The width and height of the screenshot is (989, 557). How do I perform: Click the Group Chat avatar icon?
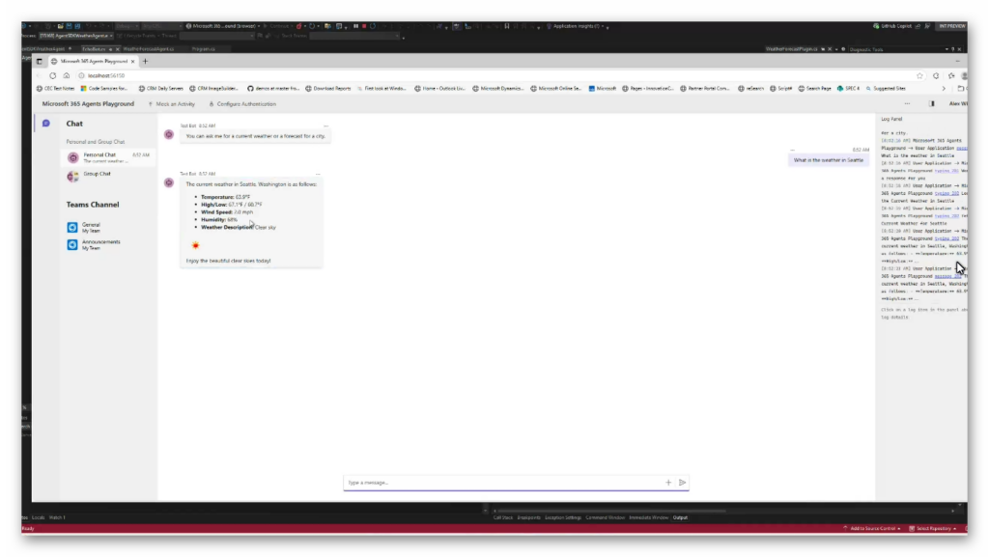[x=73, y=176]
